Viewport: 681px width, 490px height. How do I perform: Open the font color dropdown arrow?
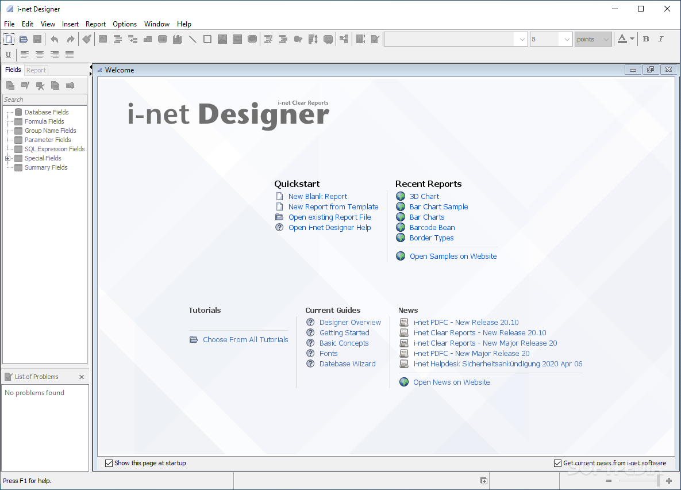coord(632,39)
